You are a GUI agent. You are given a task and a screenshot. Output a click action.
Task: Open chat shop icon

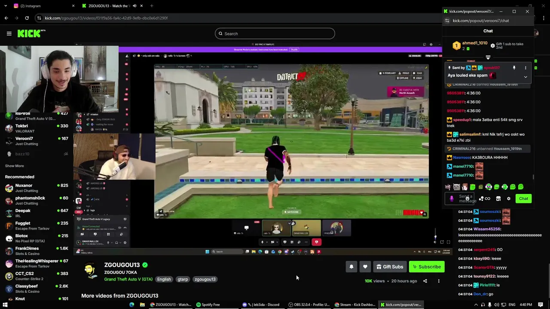pyautogui.click(x=498, y=199)
